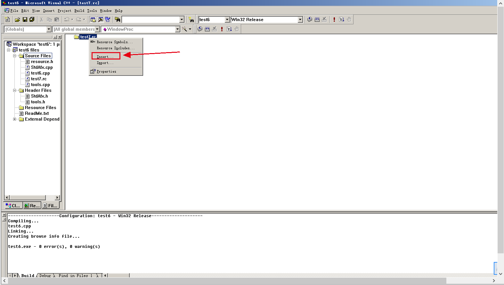Click Compile icon beside Win32 Release combo
This screenshot has width=504, height=285.
click(310, 20)
